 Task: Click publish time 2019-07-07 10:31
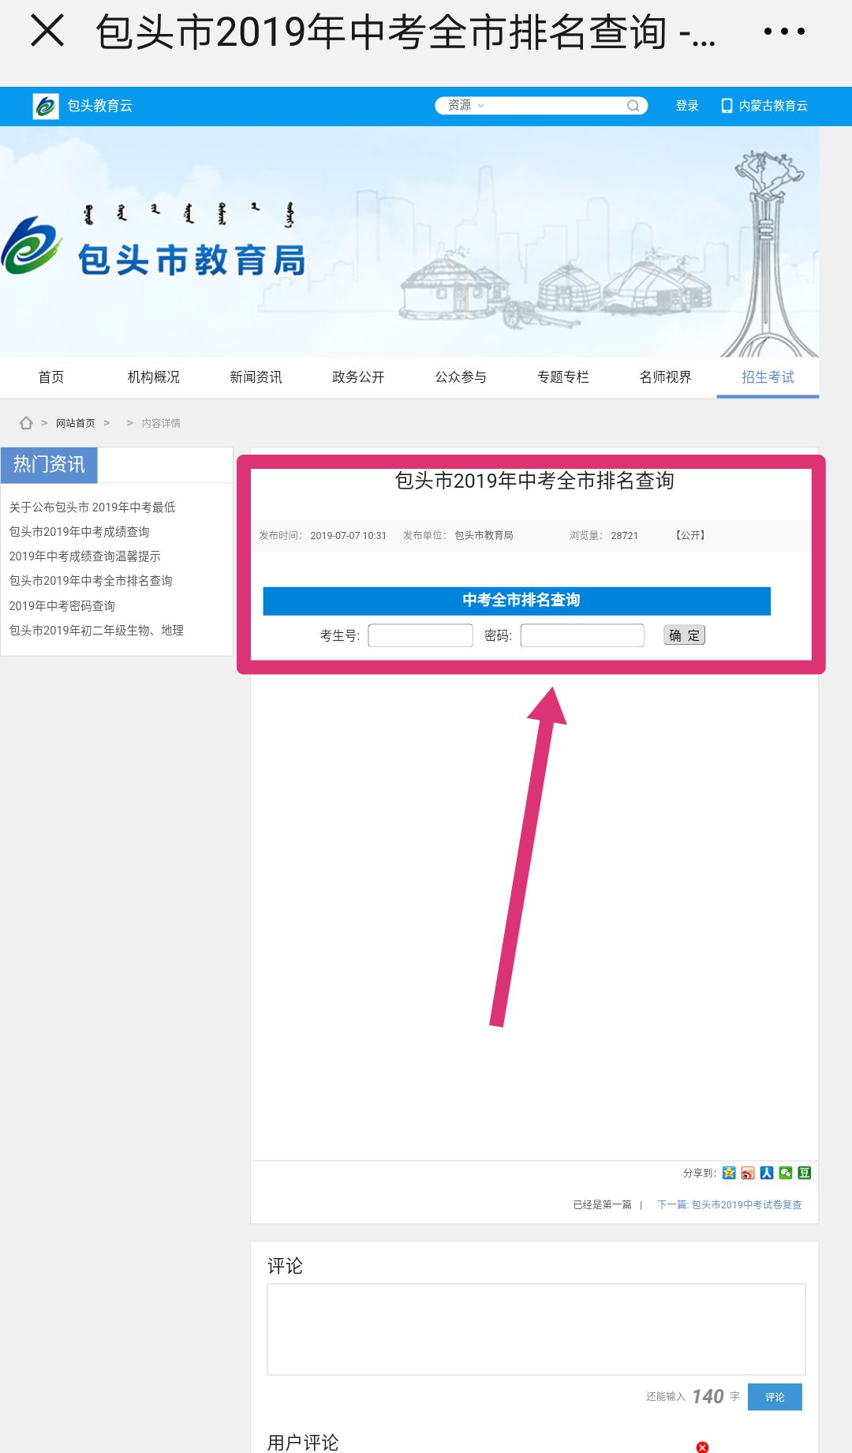coord(348,535)
